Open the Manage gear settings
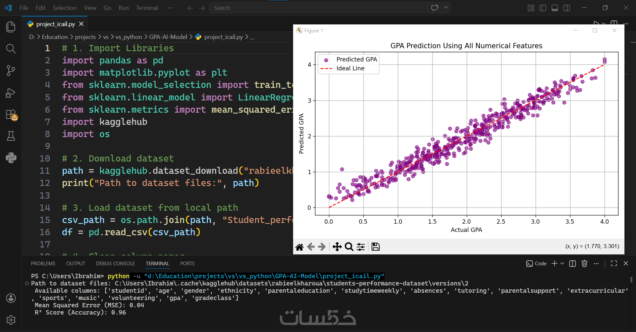The image size is (636, 332). (11, 320)
